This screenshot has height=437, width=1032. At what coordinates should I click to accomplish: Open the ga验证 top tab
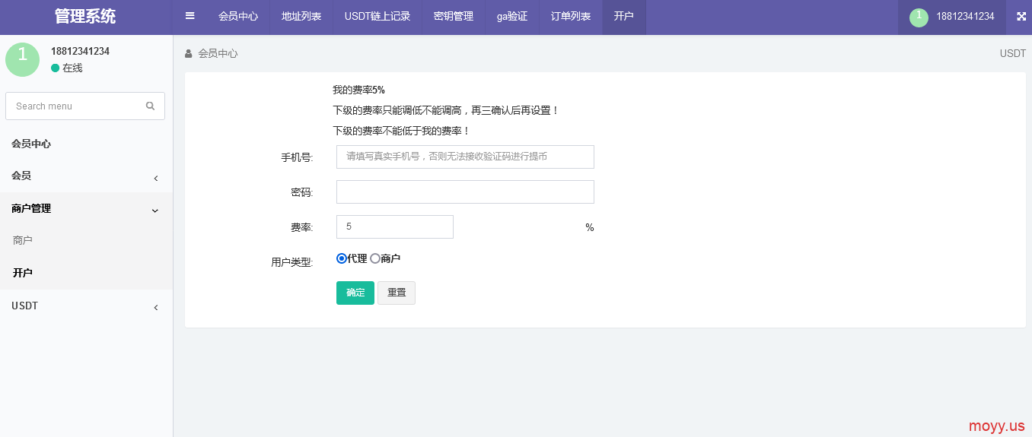click(x=512, y=16)
